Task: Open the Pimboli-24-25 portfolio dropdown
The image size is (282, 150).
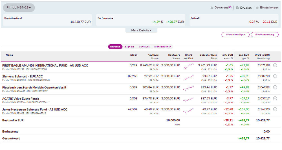Action: click(x=19, y=8)
